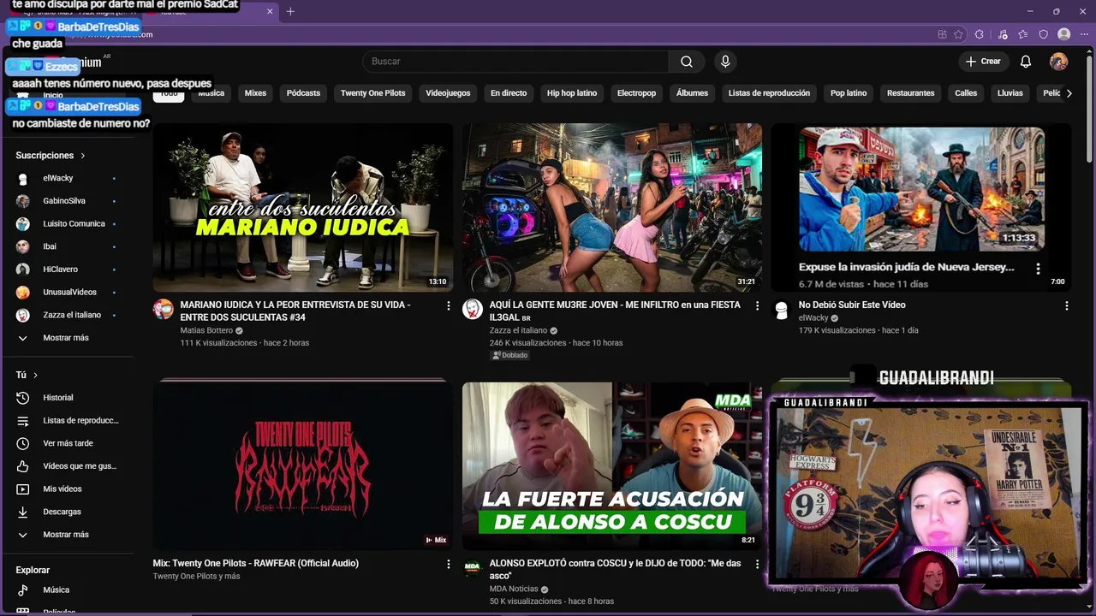
Task: Open options menu for Mariano Iudica video
Action: point(448,305)
